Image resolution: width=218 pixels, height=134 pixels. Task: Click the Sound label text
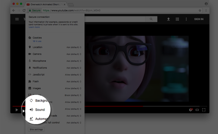coord(40,110)
